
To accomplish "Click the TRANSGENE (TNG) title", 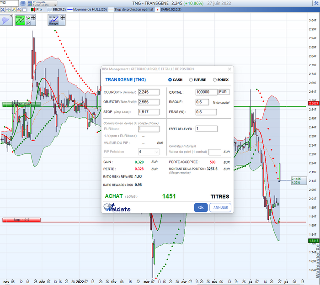I will coord(126,80).
